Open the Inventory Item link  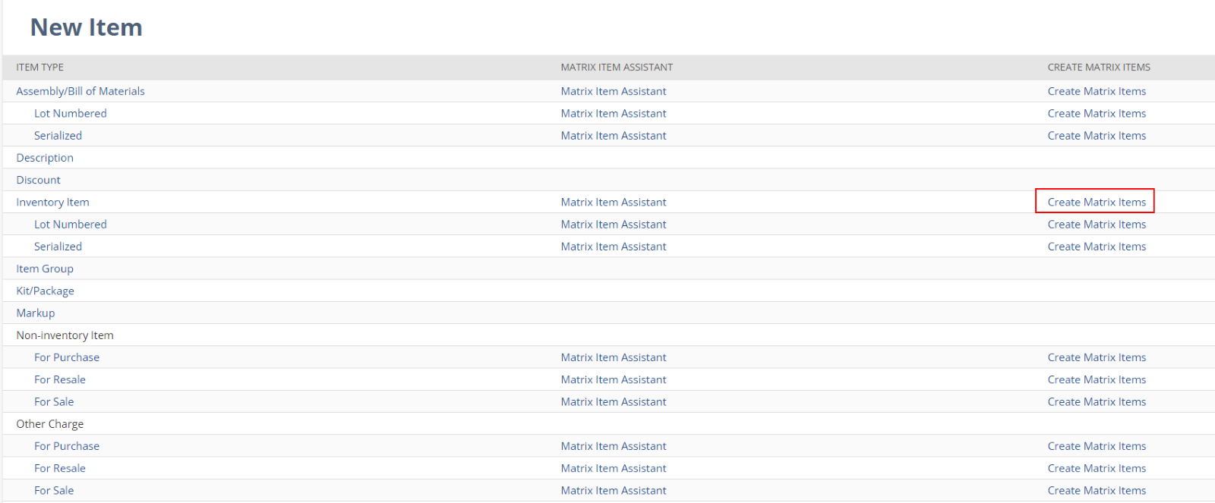52,202
